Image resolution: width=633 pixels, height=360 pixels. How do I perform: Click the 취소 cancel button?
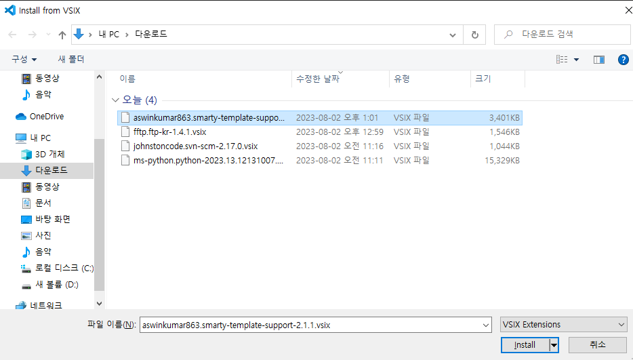point(598,344)
